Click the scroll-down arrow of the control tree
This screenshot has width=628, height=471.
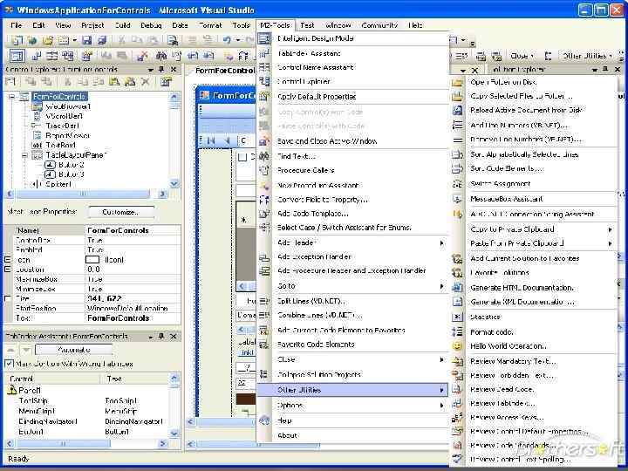[174, 183]
